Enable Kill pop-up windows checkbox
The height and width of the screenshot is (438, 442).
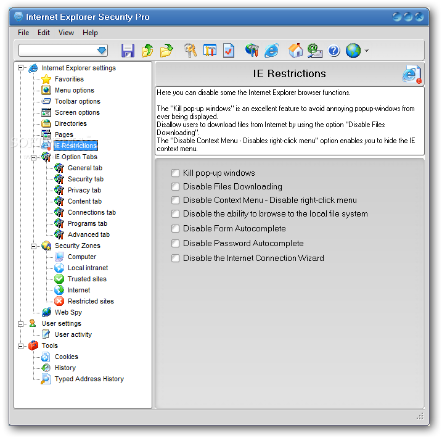coord(175,173)
